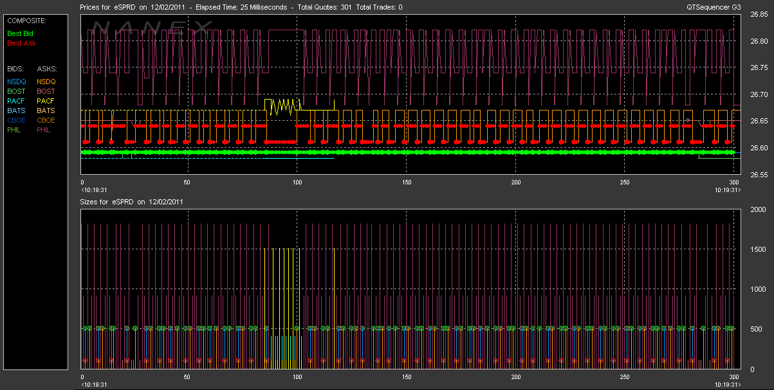Image resolution: width=774 pixels, height=390 pixels.
Task: Click the 26.55 price axis label
Action: coord(759,175)
